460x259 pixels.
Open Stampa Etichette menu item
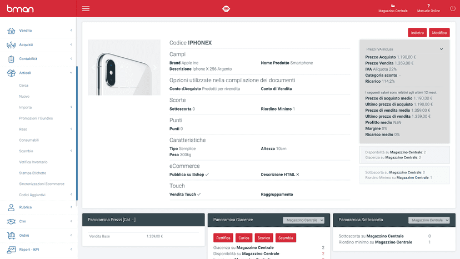(33, 173)
